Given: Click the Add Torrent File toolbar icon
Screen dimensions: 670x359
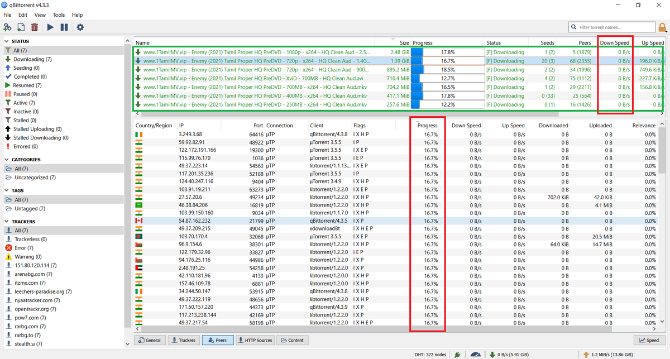Looking at the screenshot, I should 21,27.
